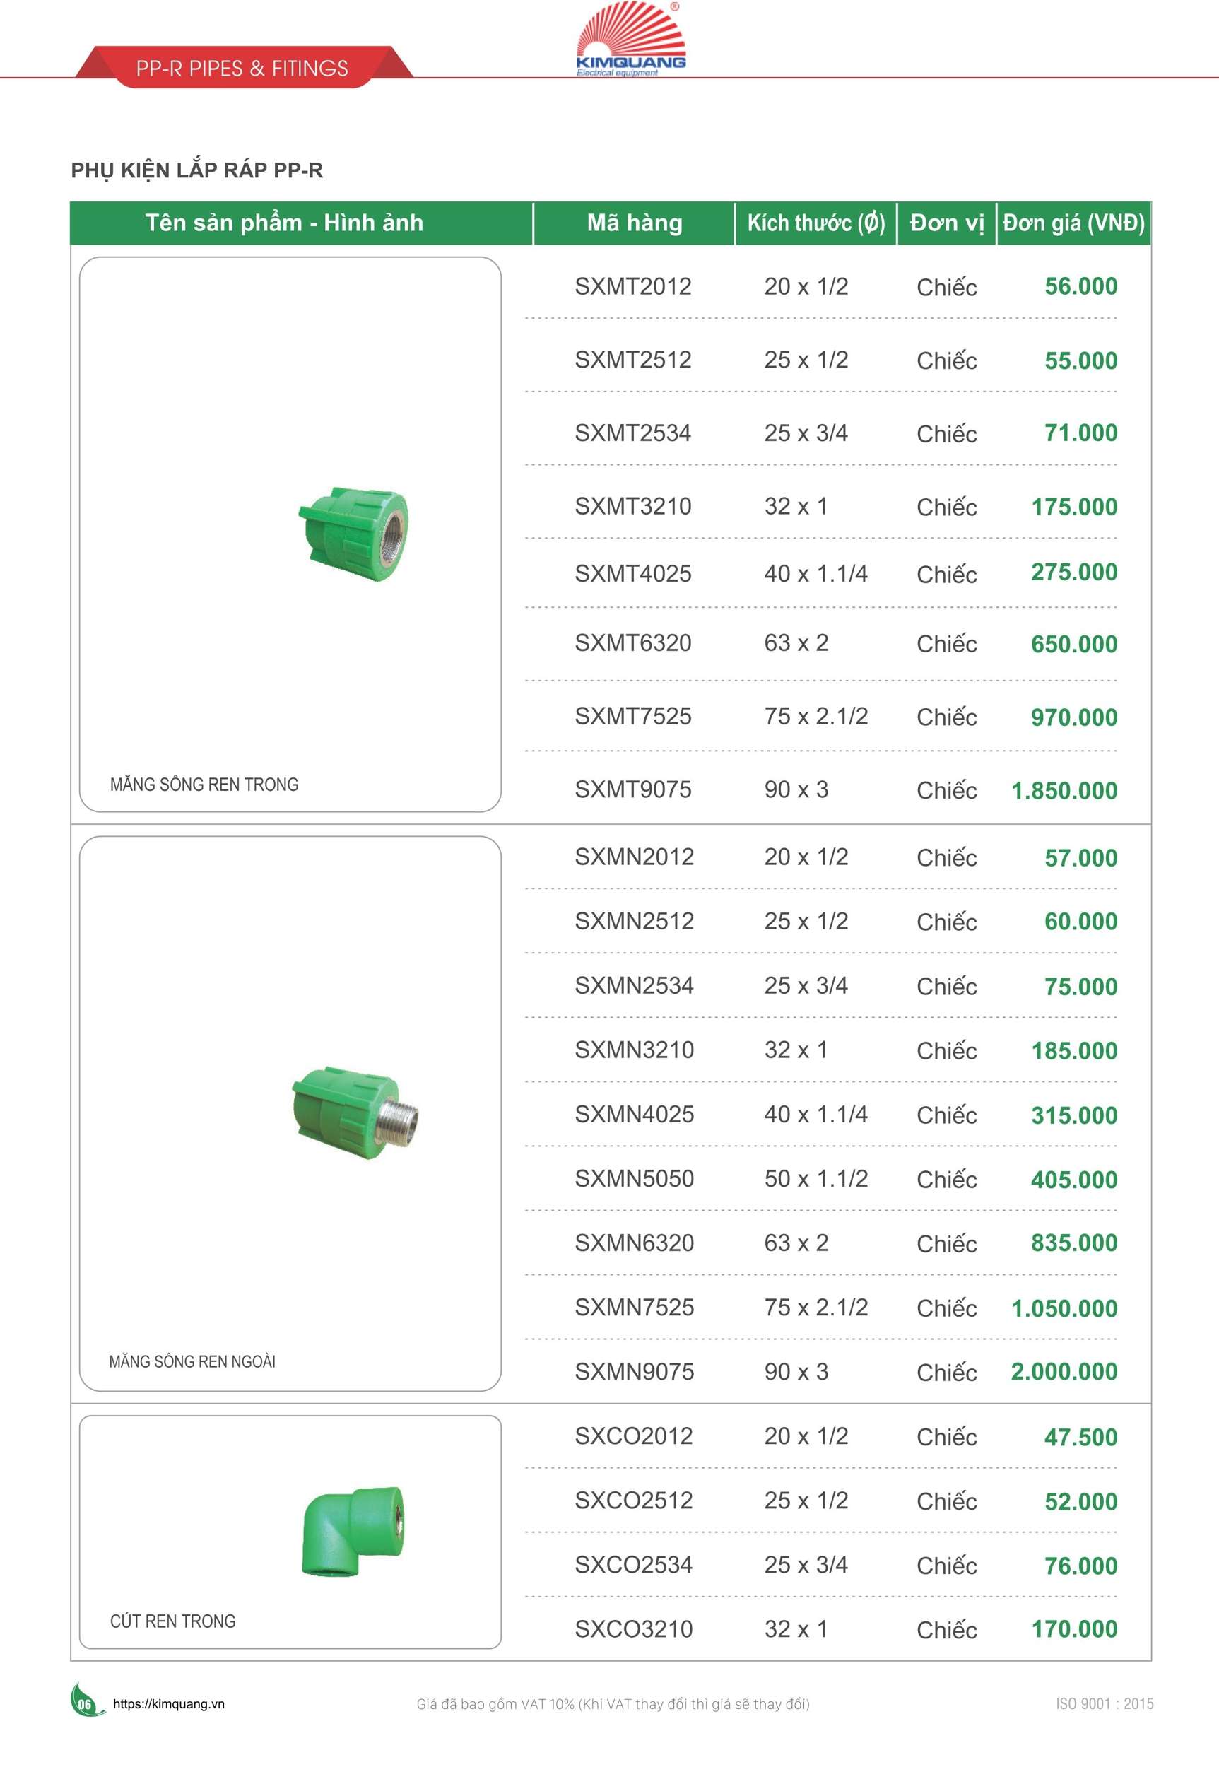The width and height of the screenshot is (1219, 1767).
Task: Click the green leaf page number 06 icon
Action: point(84,1702)
